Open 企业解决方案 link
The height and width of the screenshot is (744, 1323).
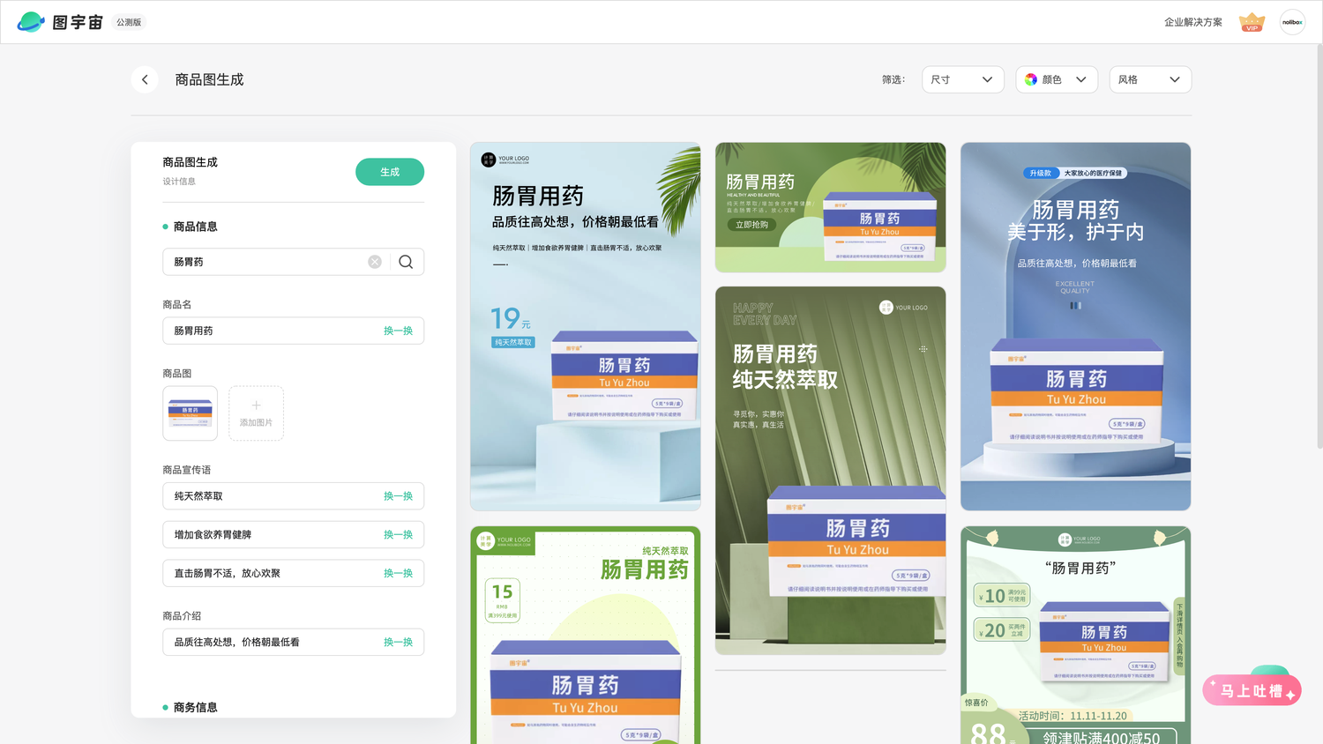point(1193,22)
